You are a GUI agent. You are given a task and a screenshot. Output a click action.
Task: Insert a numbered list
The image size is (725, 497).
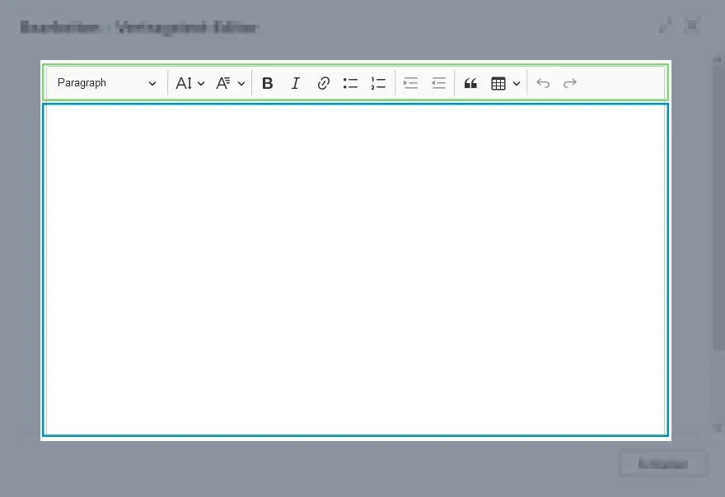[x=378, y=82]
